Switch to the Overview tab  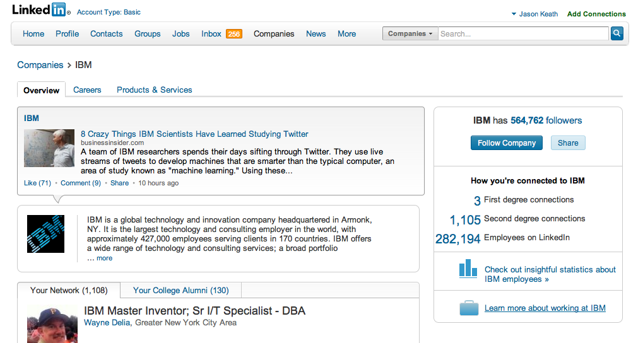coord(41,90)
